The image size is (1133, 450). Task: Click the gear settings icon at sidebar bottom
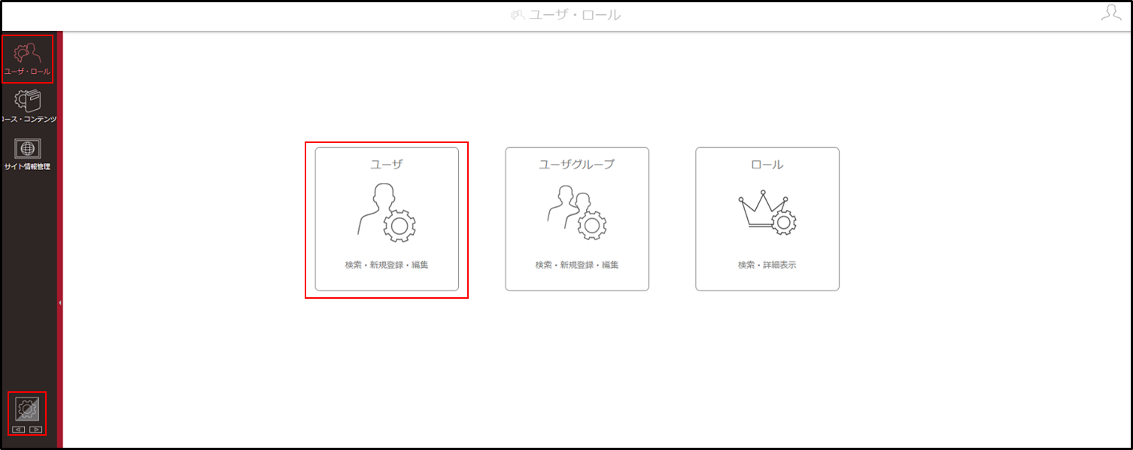point(27,409)
